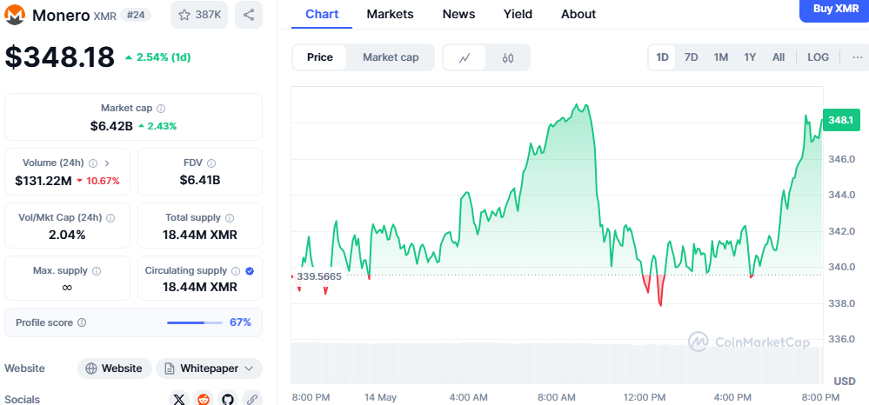Viewport: 869px width, 405px height.
Task: Click the share icon next to watchlist
Action: pos(249,15)
